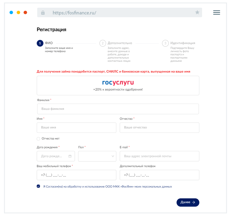Viewport: 231px width, 218px height.
Task: Click the E-mail address input field
Action: coord(159,156)
